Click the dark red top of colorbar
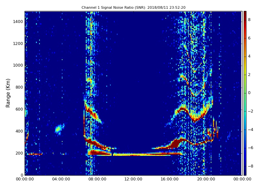Image resolution: width=259 pixels, height=194 pixels. coord(245,13)
